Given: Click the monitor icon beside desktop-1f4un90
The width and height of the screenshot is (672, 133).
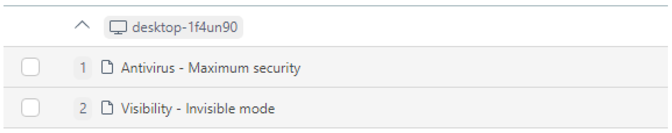Looking at the screenshot, I should [118, 27].
